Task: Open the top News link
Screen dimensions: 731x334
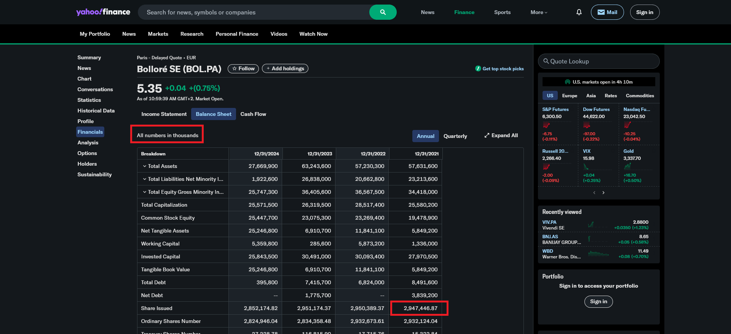Action: [x=428, y=12]
